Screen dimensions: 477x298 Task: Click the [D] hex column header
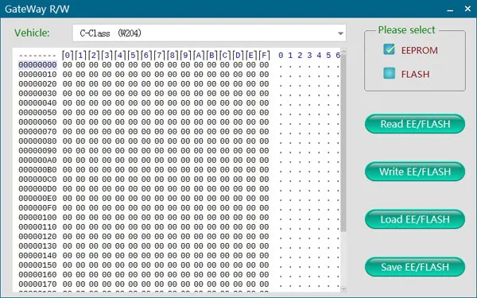click(238, 56)
